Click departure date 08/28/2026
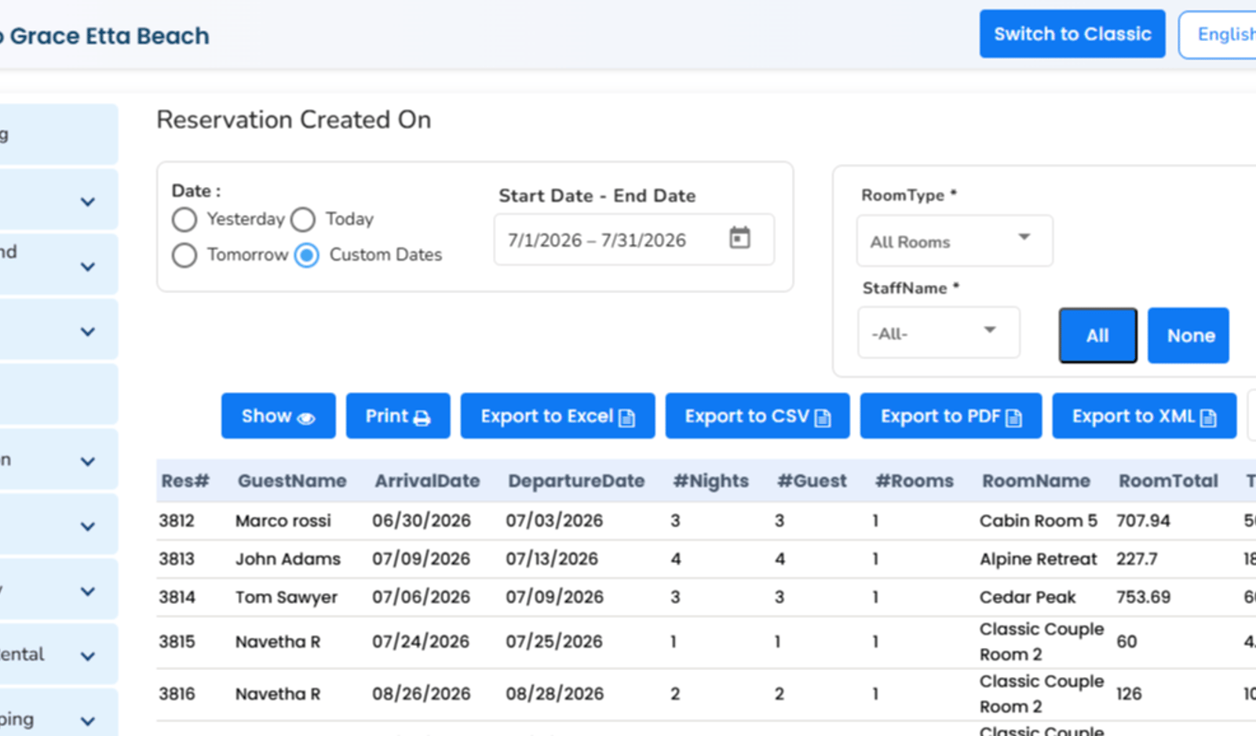The height and width of the screenshot is (736, 1256). click(x=554, y=694)
